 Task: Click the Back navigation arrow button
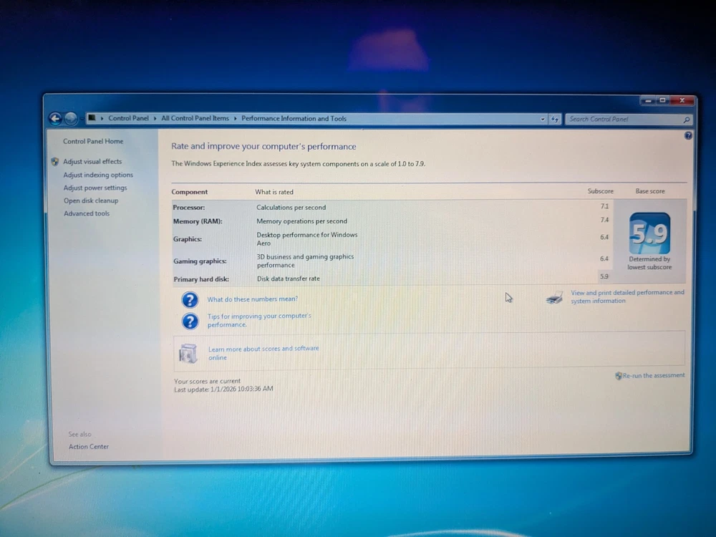click(55, 119)
